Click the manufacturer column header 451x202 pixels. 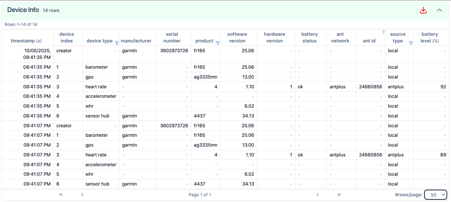click(136, 41)
